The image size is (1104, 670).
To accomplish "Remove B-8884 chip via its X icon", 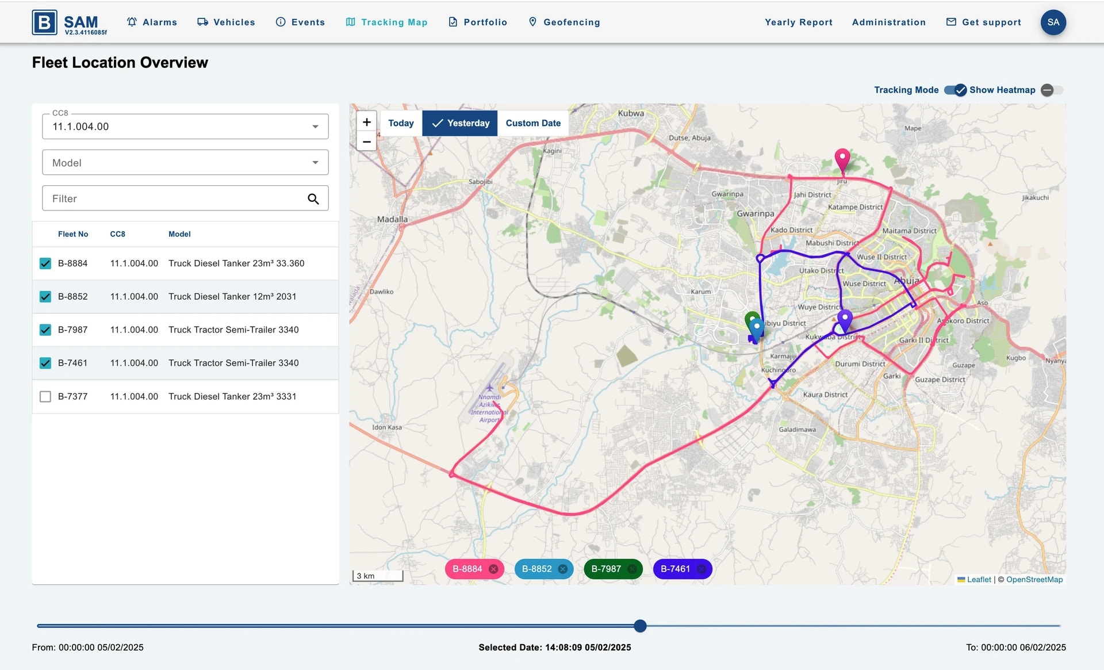I will point(493,569).
